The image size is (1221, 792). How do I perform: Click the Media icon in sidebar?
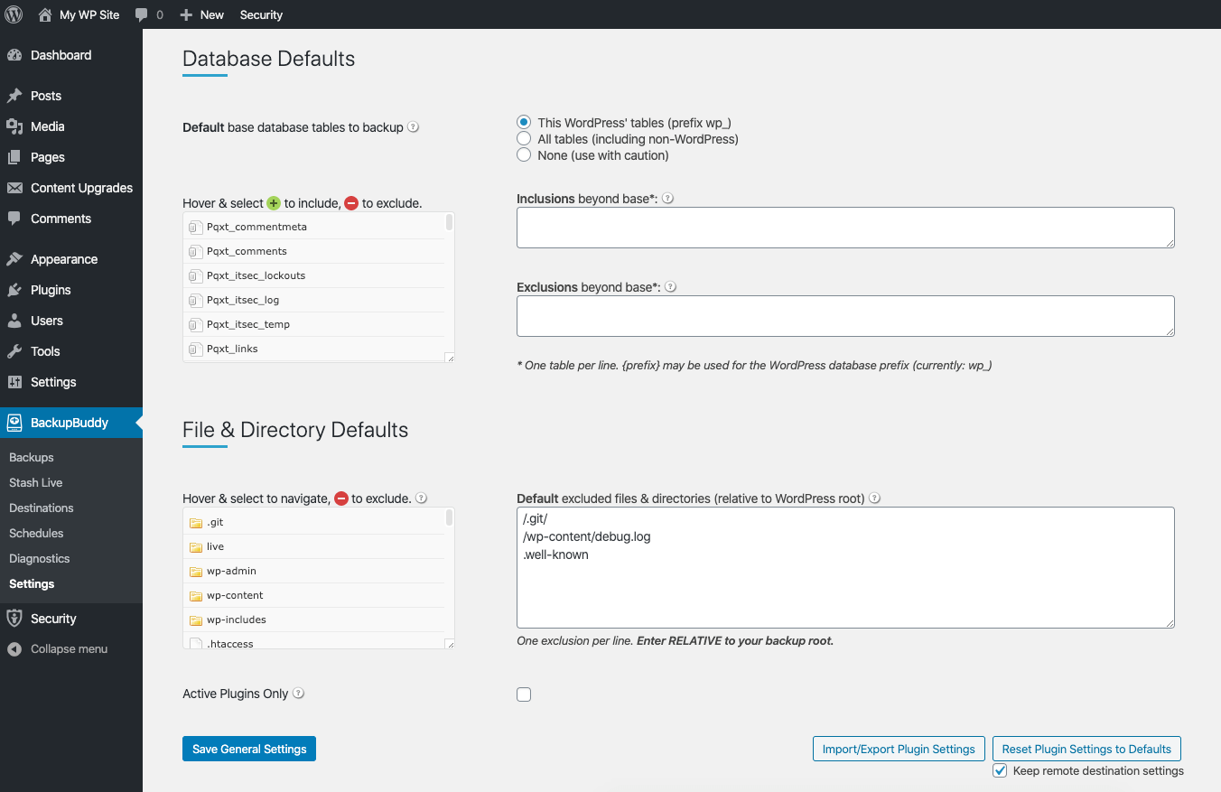click(14, 126)
